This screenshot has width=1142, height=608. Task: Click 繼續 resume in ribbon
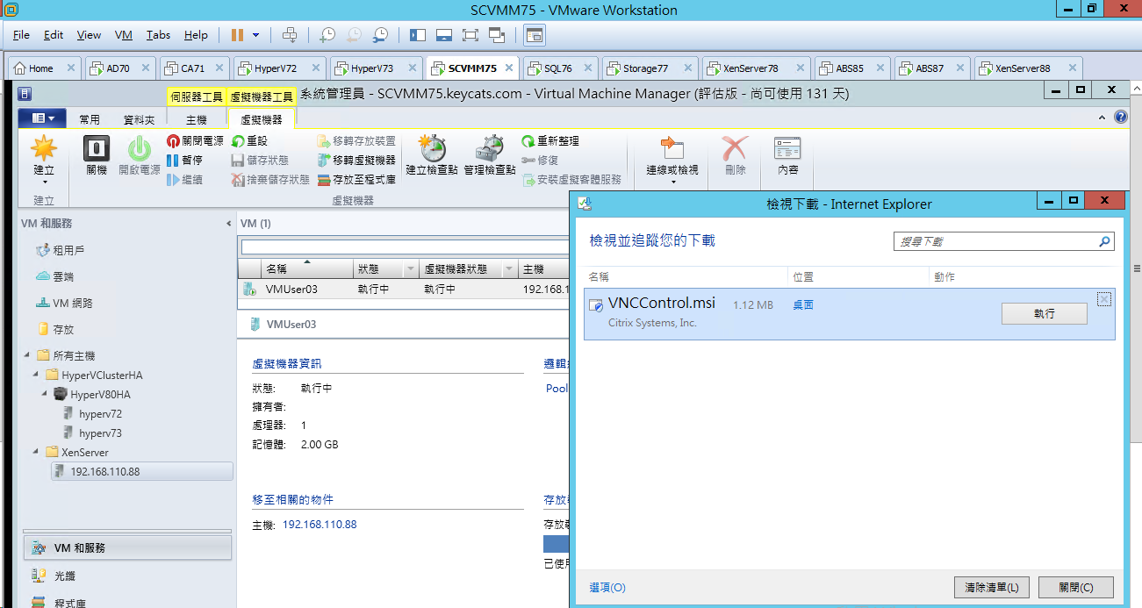pos(185,180)
